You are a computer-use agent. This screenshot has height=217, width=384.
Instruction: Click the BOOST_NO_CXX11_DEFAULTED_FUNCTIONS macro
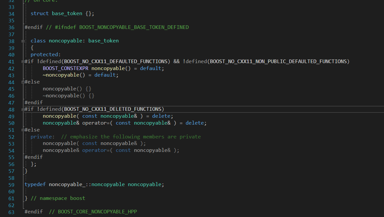[115, 61]
